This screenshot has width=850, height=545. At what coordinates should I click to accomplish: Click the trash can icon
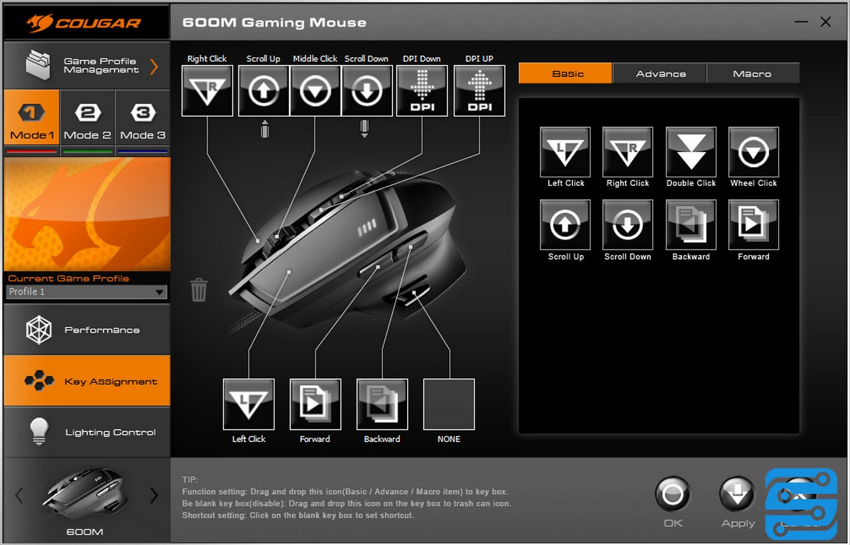(199, 289)
